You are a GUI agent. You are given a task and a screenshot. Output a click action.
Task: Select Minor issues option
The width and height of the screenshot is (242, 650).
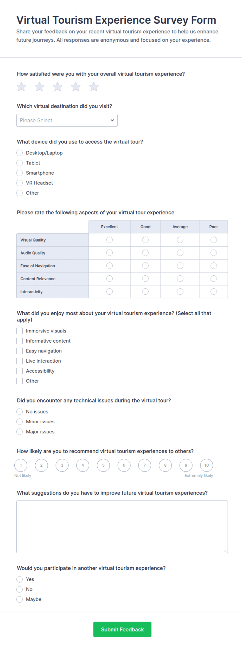[x=20, y=422]
